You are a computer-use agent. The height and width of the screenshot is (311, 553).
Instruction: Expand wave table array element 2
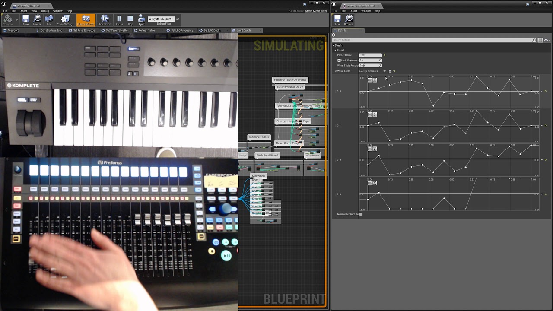[x=337, y=160]
